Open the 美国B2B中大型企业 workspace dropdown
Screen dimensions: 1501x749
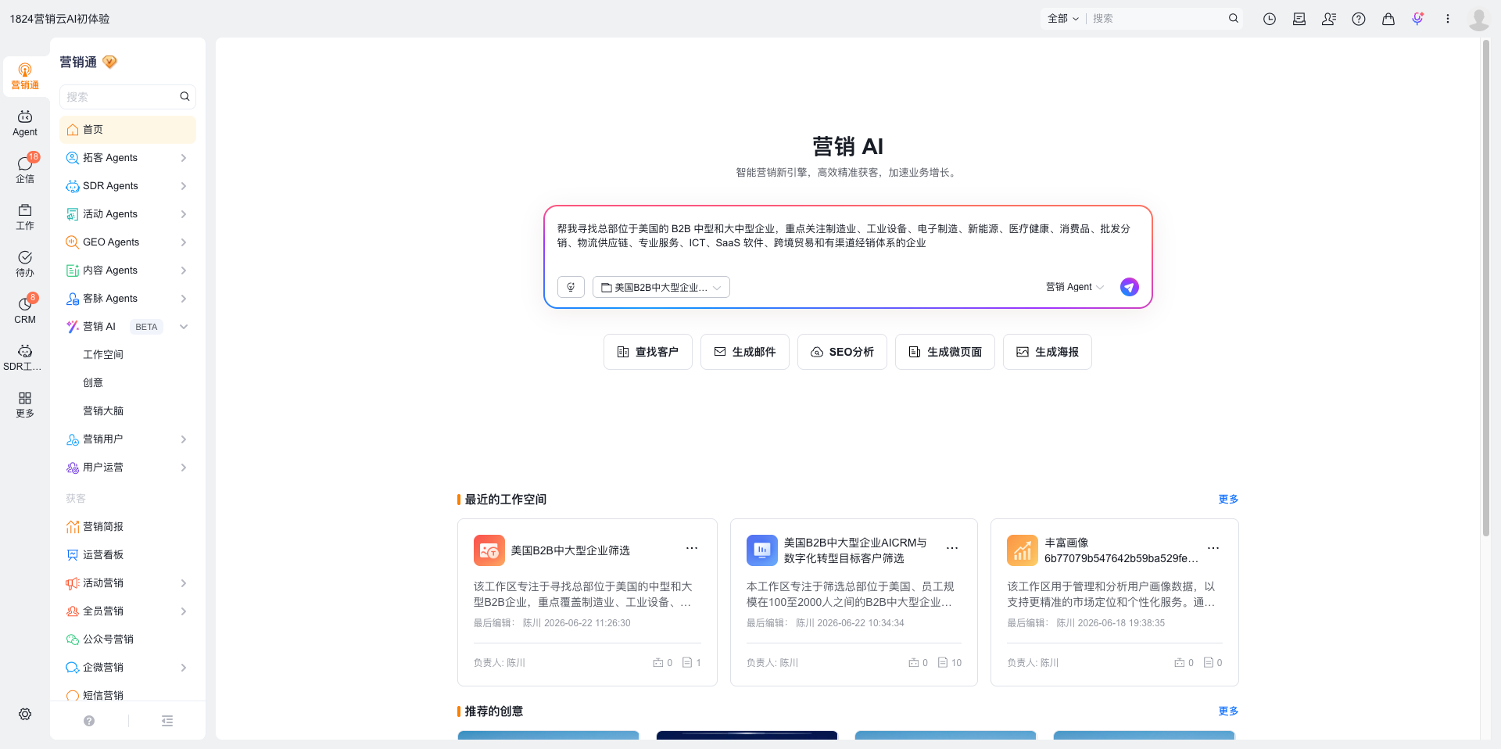pos(661,287)
